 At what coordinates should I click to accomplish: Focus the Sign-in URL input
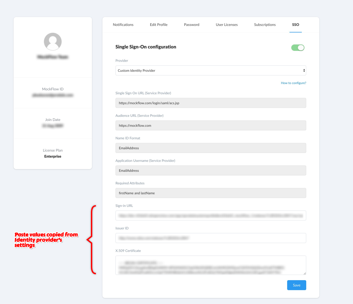tap(211, 215)
